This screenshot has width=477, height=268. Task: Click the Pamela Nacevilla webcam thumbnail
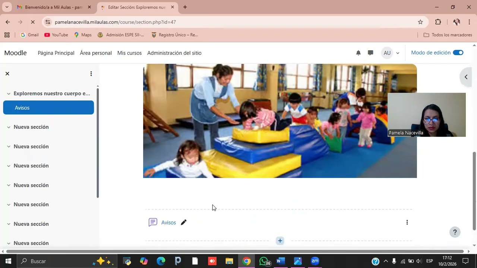pyautogui.click(x=427, y=115)
